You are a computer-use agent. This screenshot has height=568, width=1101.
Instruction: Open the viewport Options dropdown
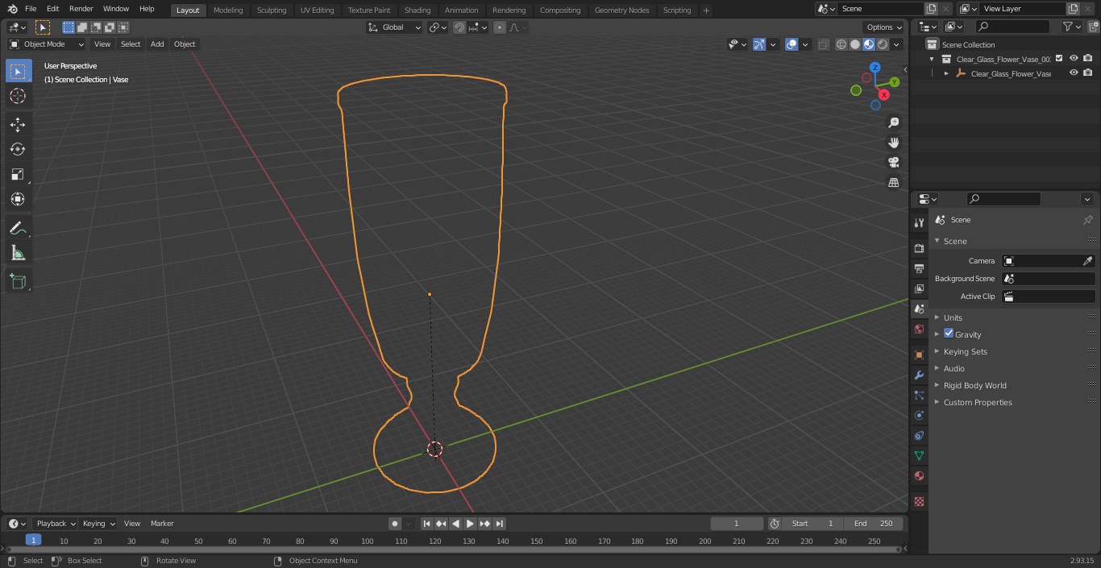point(884,27)
